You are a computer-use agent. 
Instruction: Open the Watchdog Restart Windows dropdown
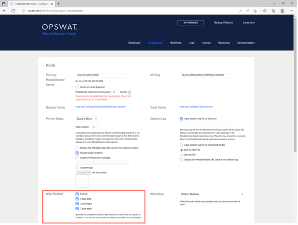(213, 194)
